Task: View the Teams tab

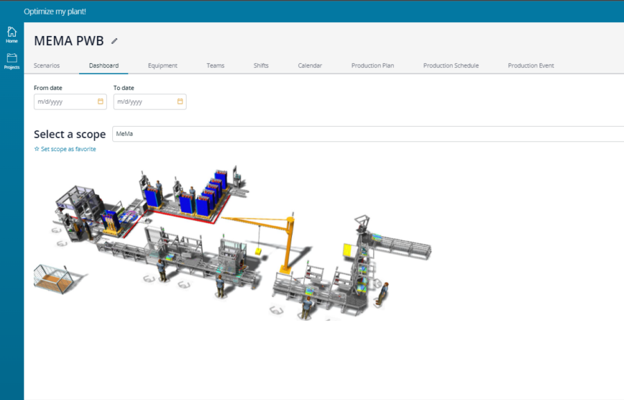Action: click(215, 65)
